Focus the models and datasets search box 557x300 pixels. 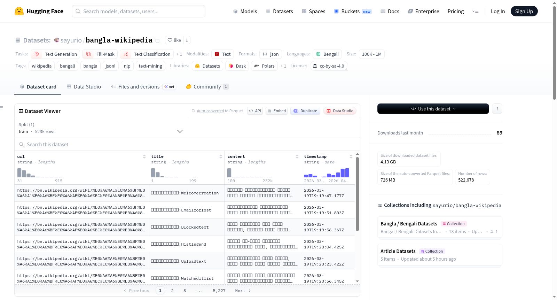tap(139, 11)
